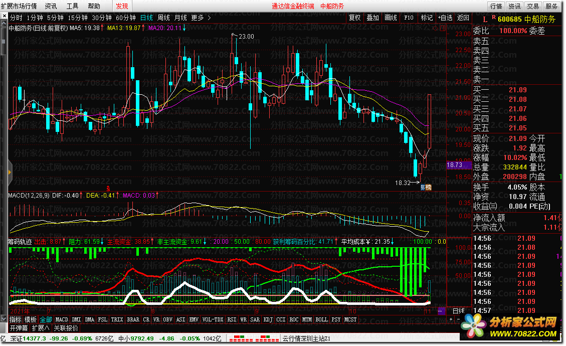
Task: Apply the RSI indicator
Action: click(232, 319)
